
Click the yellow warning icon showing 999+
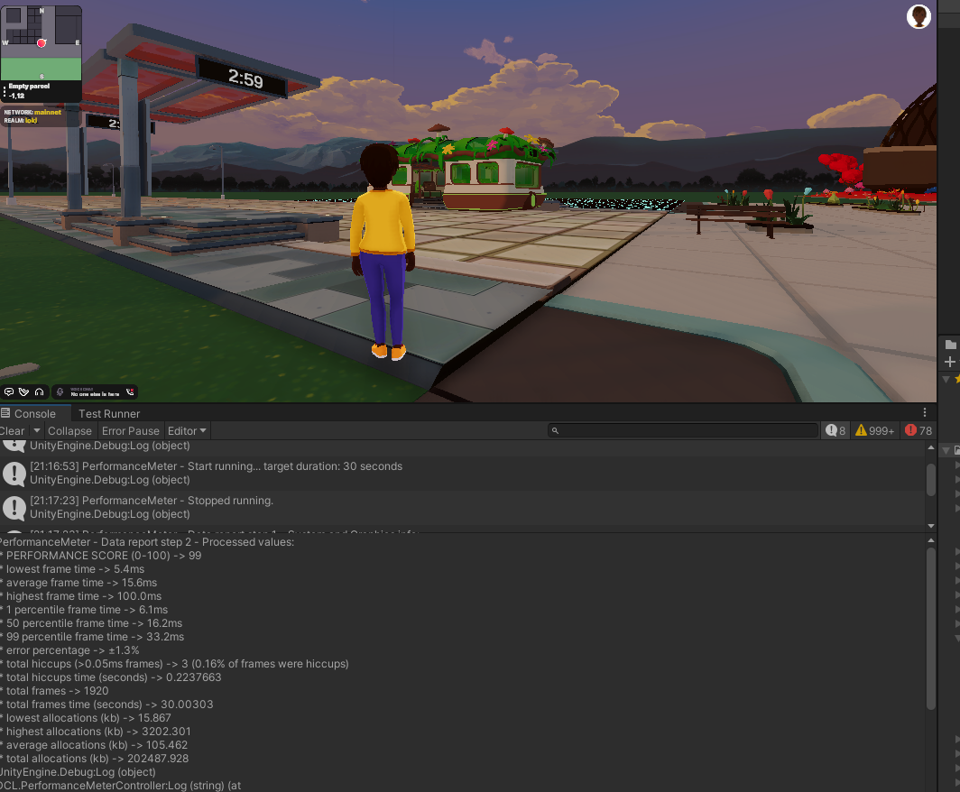[872, 430]
